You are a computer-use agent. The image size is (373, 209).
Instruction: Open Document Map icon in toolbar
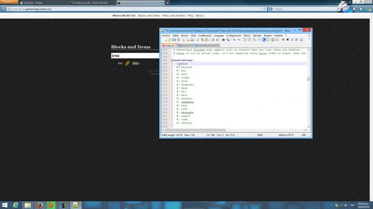[273, 40]
